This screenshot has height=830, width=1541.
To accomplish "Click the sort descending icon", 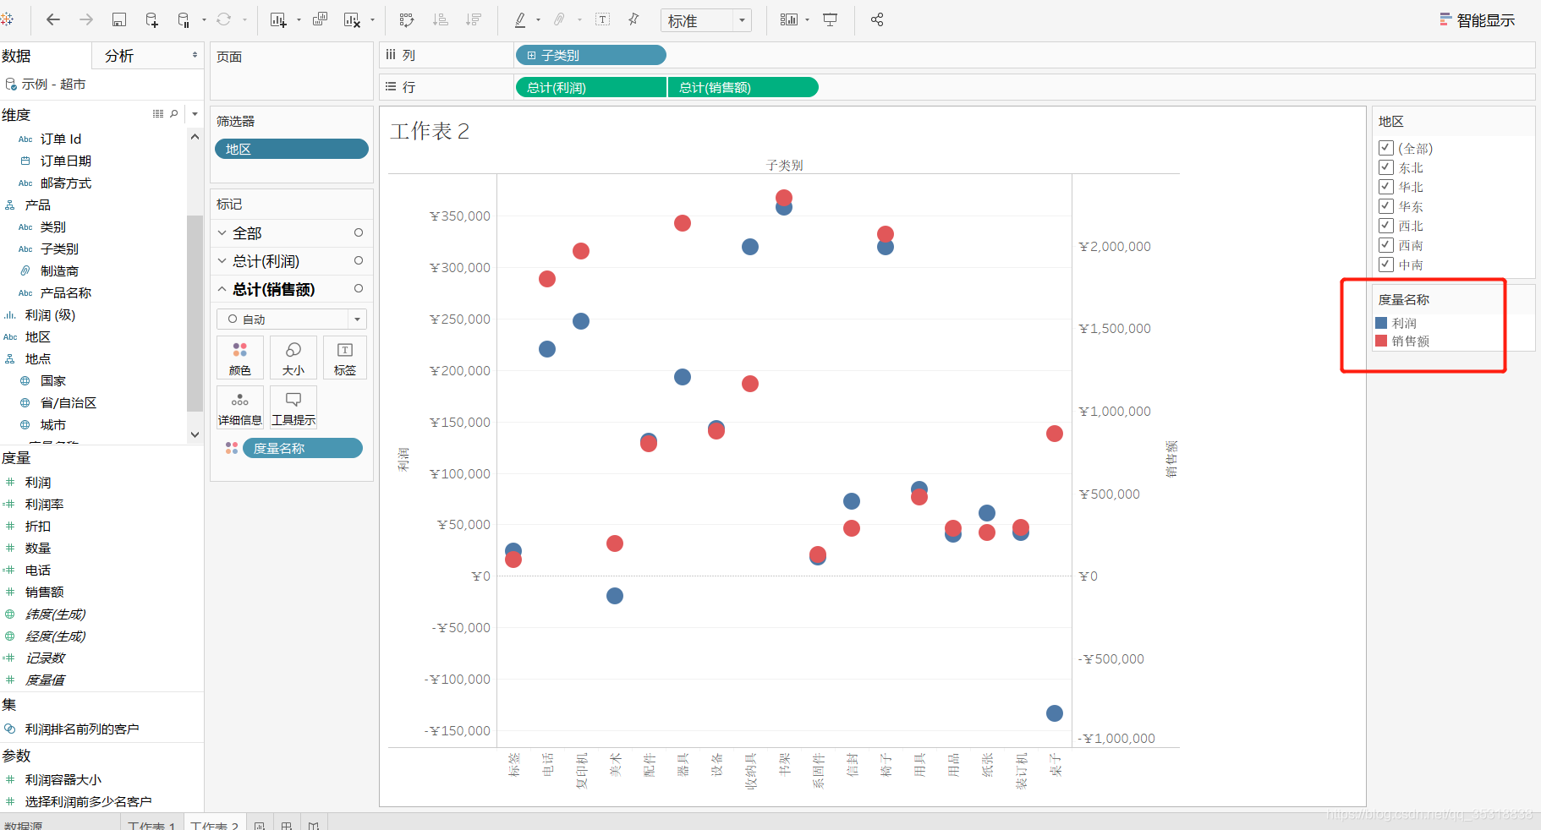I will 473,19.
